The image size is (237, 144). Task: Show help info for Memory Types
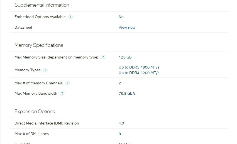pyautogui.click(x=45, y=70)
